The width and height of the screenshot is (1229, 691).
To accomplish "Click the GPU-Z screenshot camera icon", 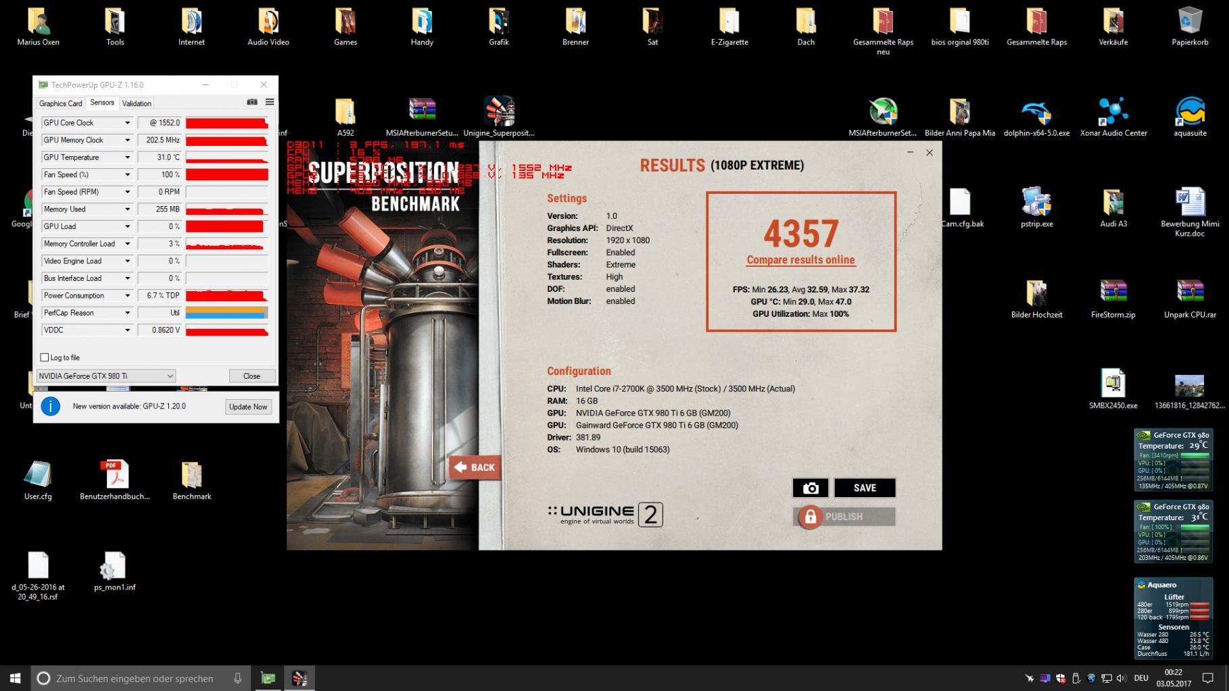I will [252, 102].
